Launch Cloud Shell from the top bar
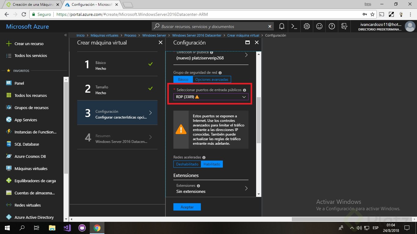Image resolution: width=417 pixels, height=234 pixels. [294, 27]
